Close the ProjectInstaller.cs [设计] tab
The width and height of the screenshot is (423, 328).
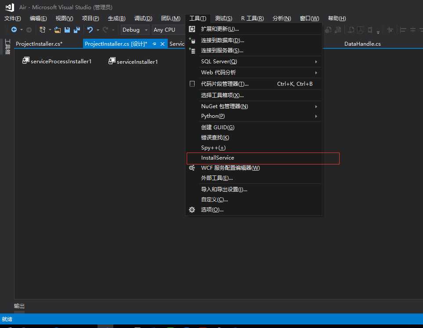(163, 44)
